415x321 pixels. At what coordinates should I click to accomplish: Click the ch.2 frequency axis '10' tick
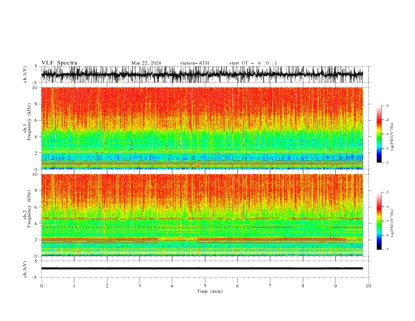coord(36,174)
